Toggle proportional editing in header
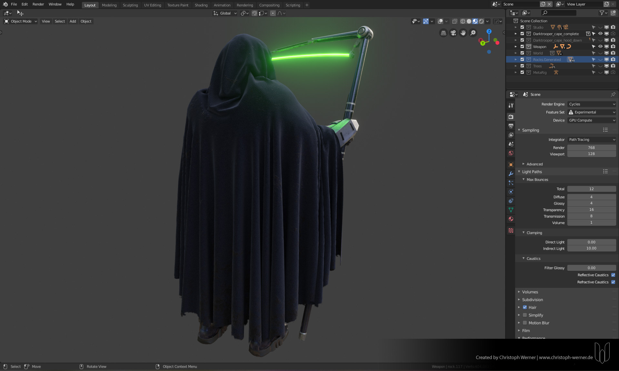 pos(273,13)
